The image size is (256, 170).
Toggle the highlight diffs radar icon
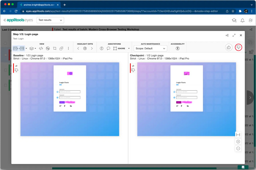point(85,48)
